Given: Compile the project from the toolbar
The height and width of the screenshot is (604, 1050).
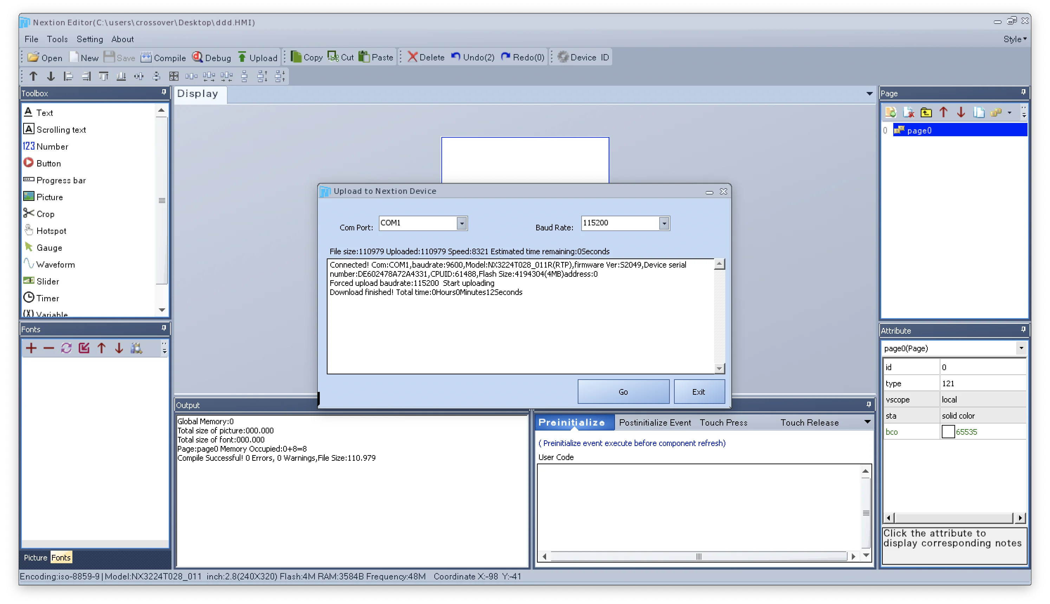Looking at the screenshot, I should click(163, 57).
